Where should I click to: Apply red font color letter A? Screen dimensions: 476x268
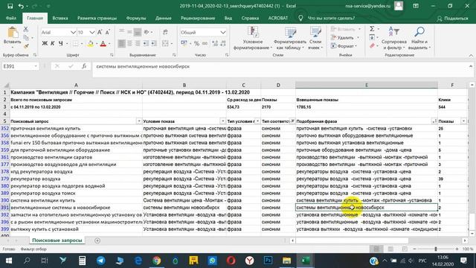pyautogui.click(x=103, y=44)
